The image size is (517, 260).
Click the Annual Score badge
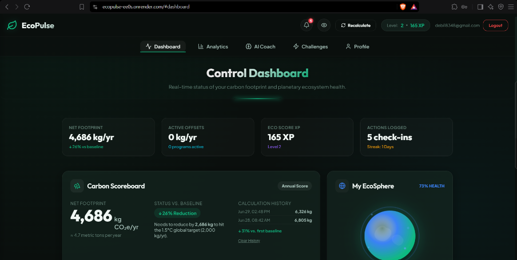click(295, 186)
